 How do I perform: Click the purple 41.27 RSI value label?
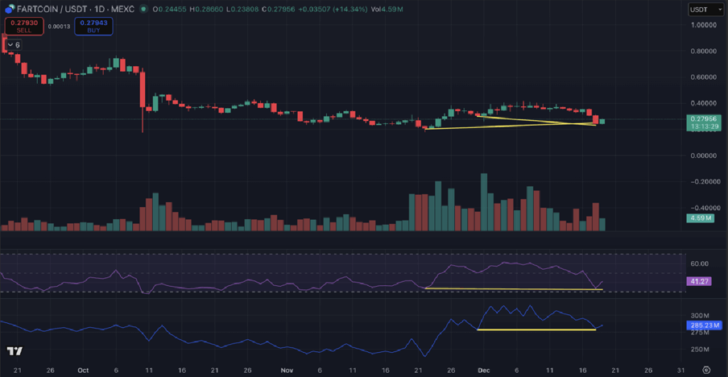699,281
